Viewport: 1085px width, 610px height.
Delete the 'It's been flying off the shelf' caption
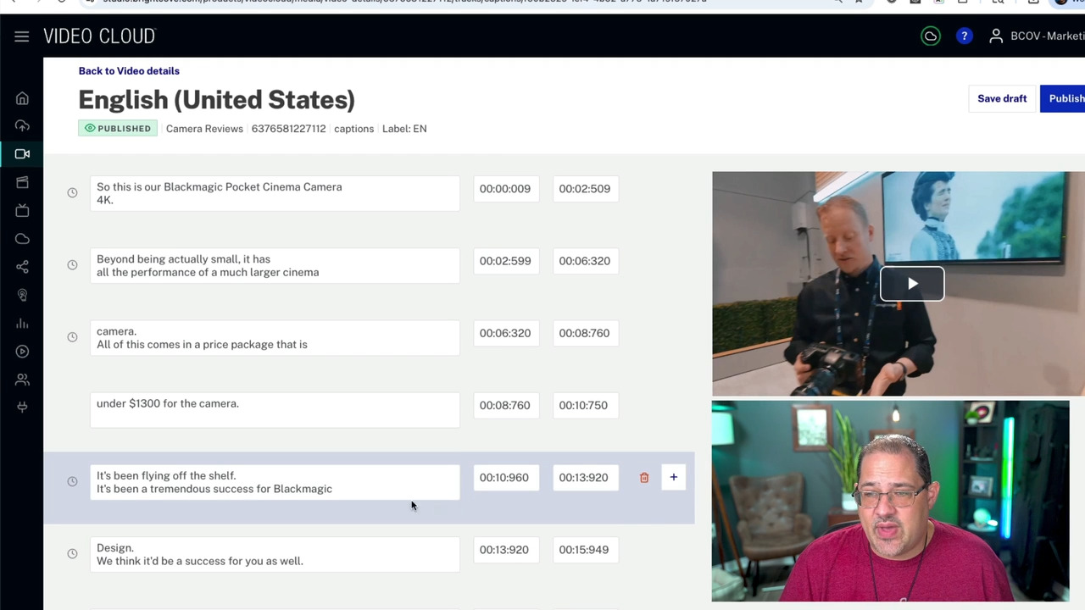point(644,478)
